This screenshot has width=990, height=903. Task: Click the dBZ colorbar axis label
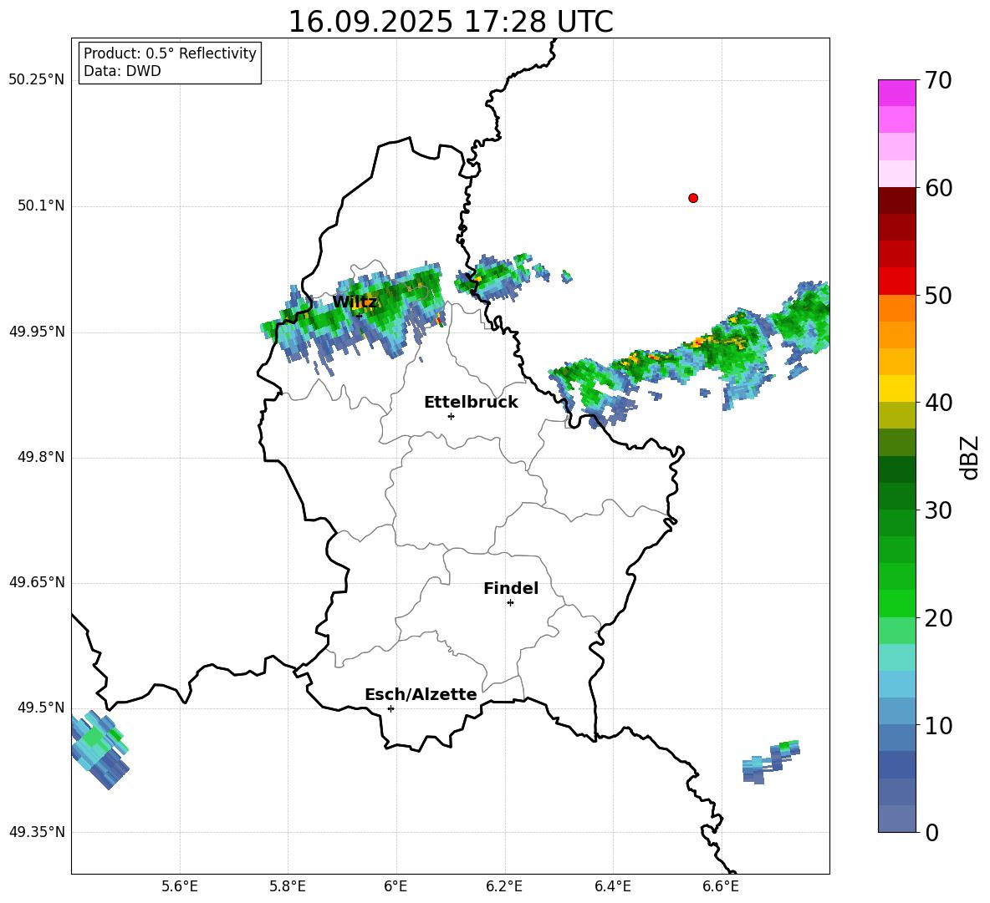pyautogui.click(x=969, y=457)
